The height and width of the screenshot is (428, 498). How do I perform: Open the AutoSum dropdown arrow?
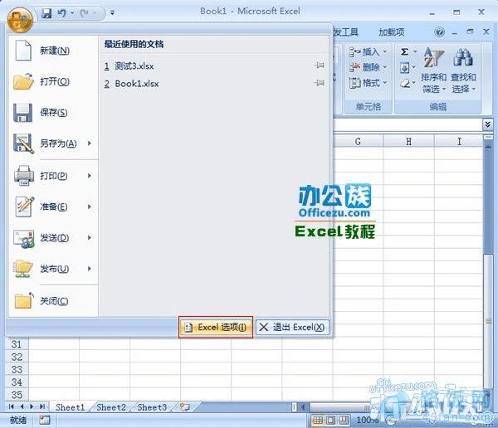pos(415,51)
